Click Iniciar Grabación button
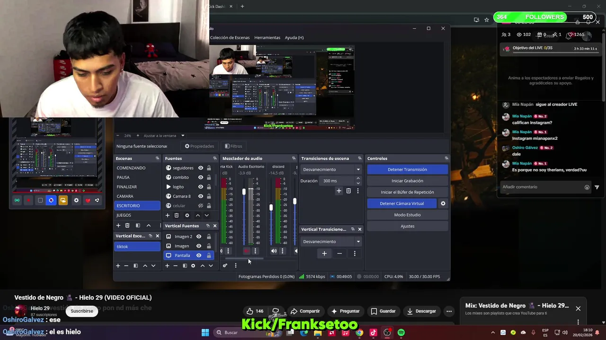 coord(407,181)
